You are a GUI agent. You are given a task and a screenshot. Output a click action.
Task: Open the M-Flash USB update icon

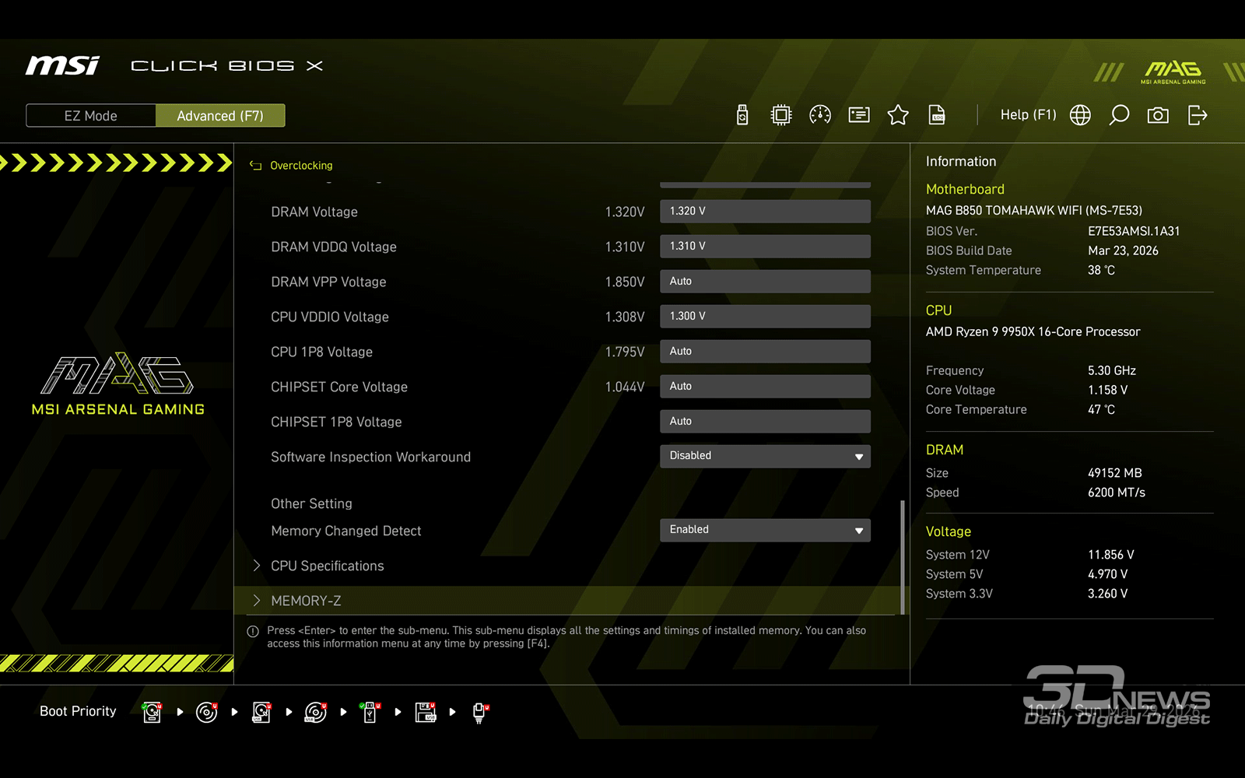pos(742,115)
